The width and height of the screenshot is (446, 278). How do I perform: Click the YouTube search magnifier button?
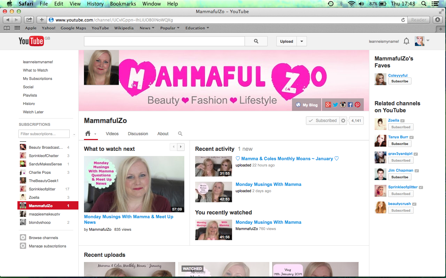click(x=256, y=41)
